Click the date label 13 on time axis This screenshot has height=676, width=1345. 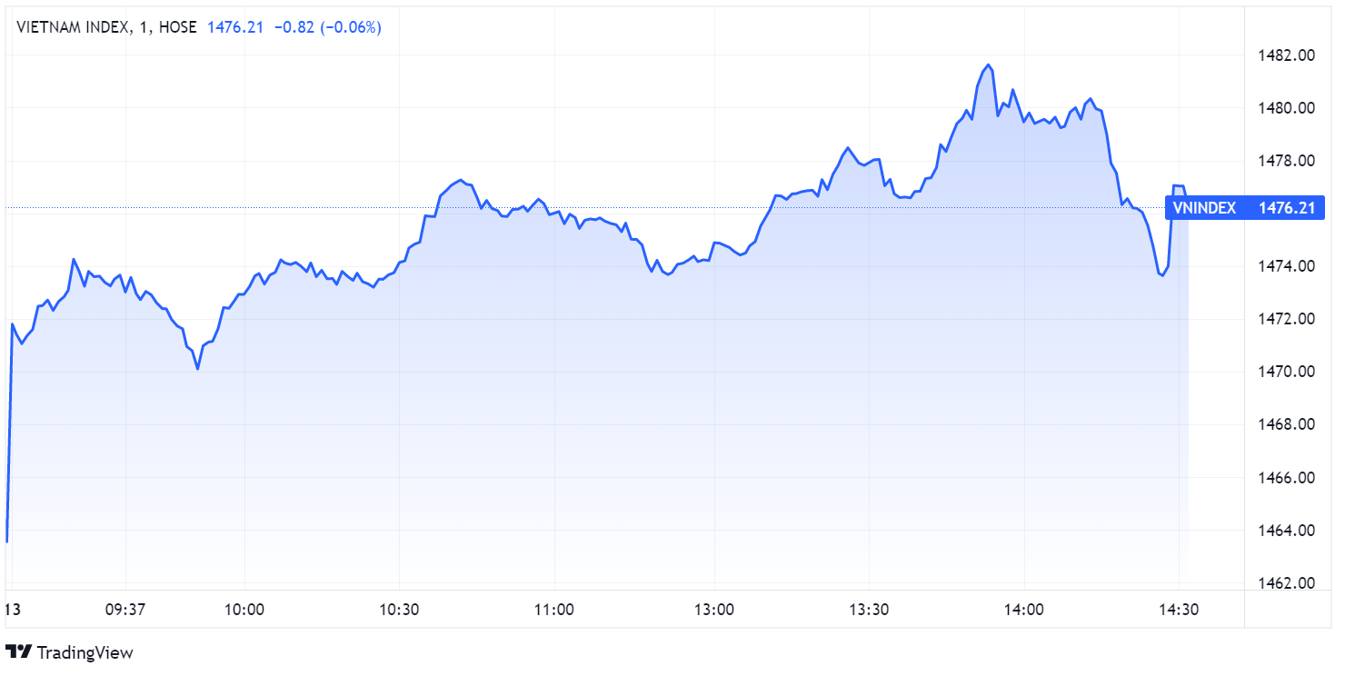click(x=12, y=610)
